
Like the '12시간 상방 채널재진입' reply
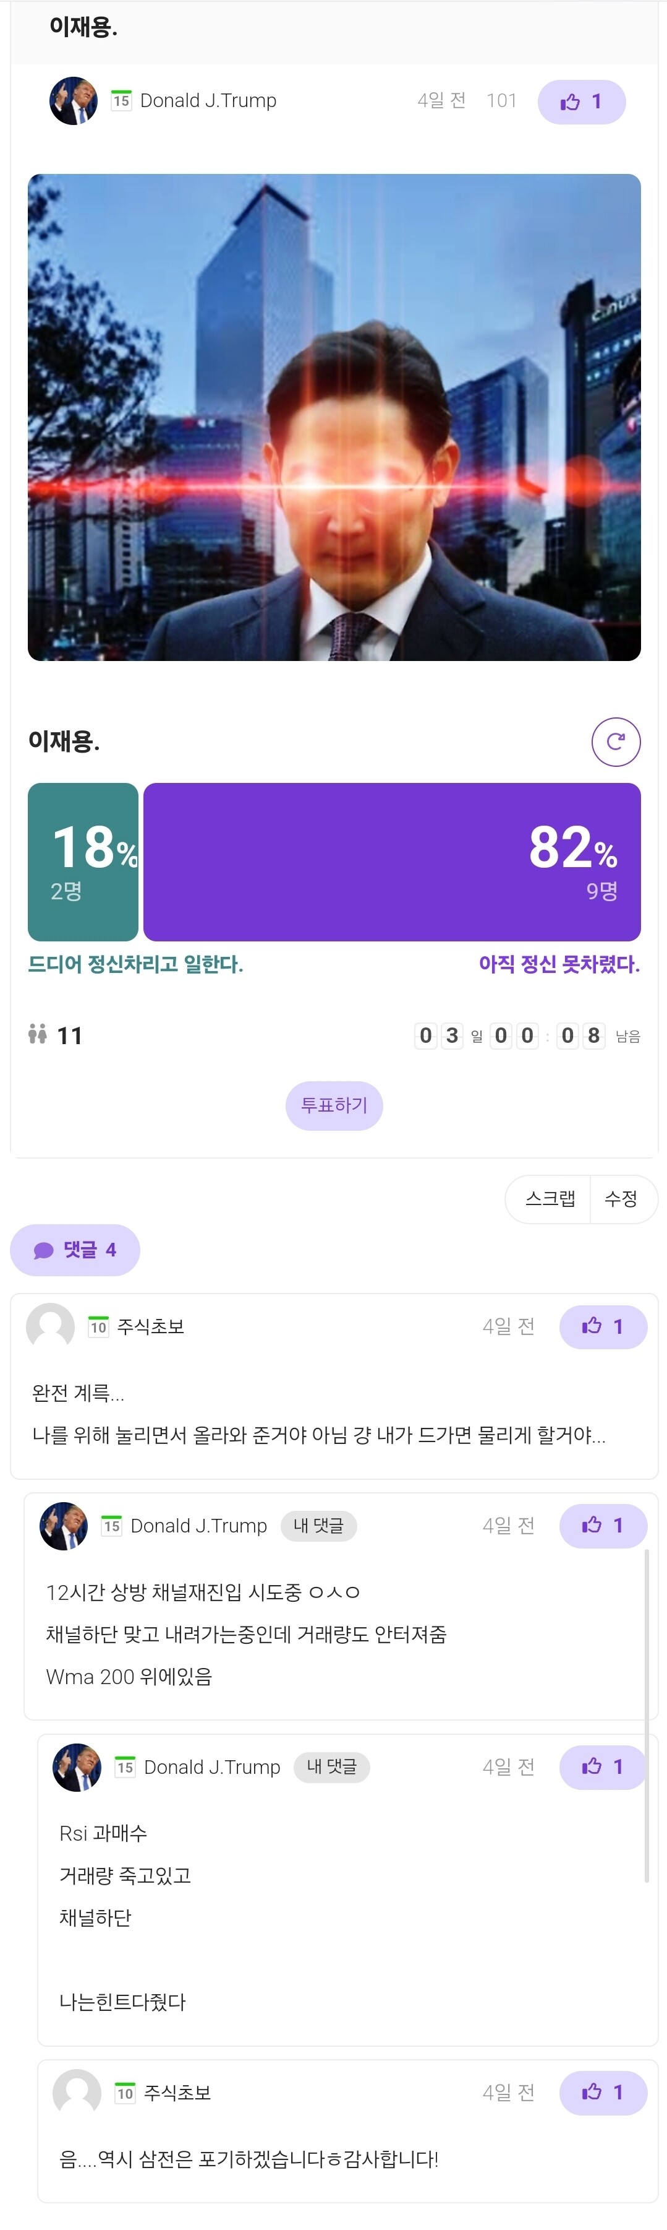pyautogui.click(x=602, y=1525)
